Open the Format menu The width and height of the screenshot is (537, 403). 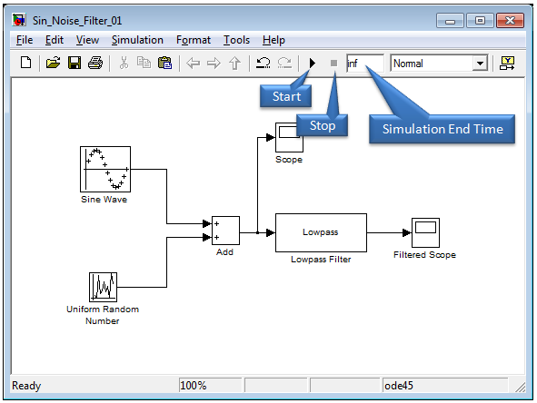coord(194,40)
